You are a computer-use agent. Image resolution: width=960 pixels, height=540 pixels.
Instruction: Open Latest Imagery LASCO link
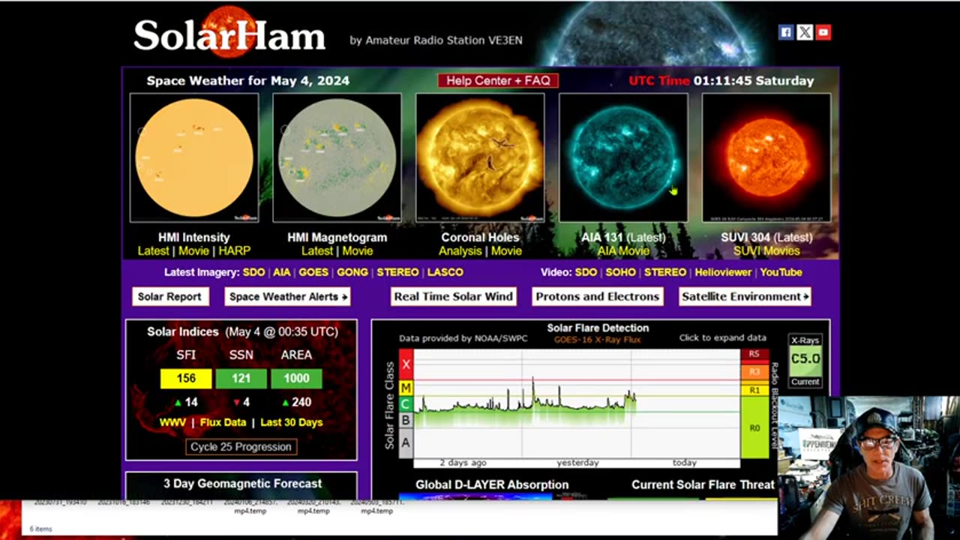point(445,272)
